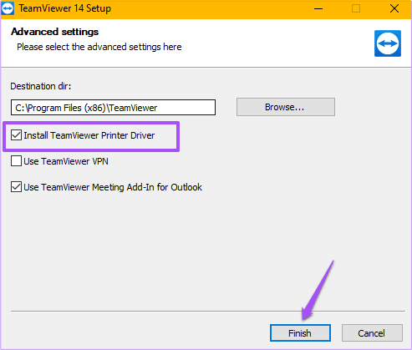Close the TeamViewer Setup dialog
Viewport: 412px width, 350px height.
pyautogui.click(x=394, y=8)
